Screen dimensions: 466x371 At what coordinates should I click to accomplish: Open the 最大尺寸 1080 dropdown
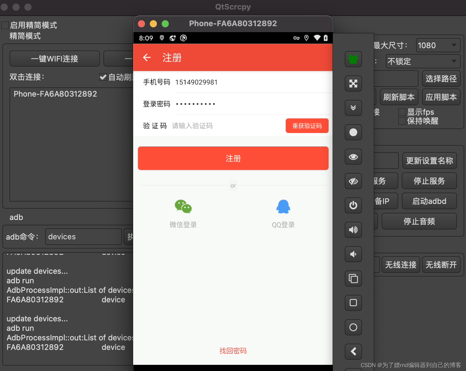(x=438, y=45)
